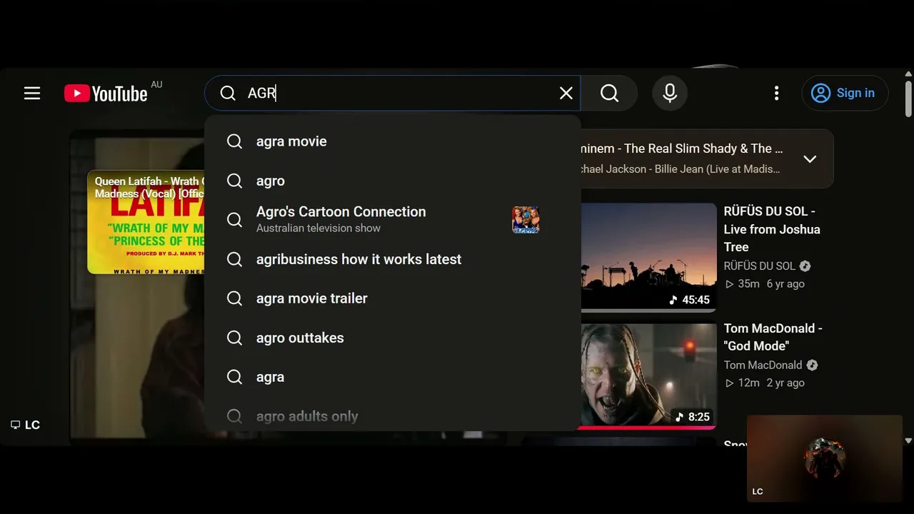
Task: Click the search magnifier button
Action: tap(609, 93)
